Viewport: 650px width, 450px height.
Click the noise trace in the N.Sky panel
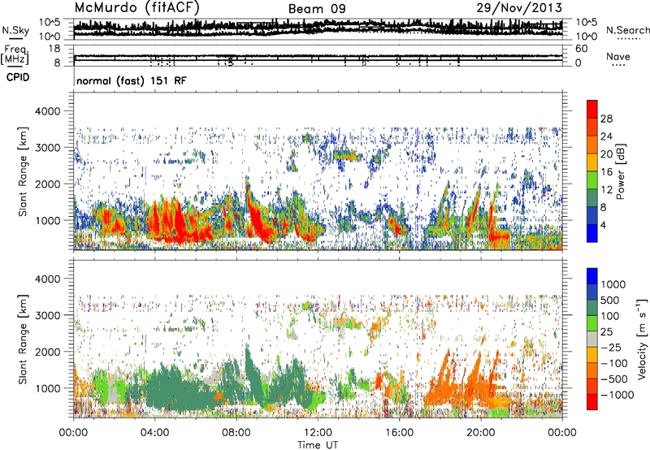coord(318,28)
